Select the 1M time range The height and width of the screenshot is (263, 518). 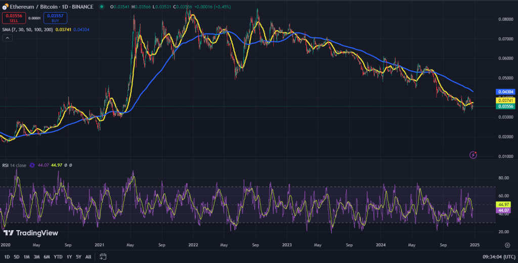pyautogui.click(x=26, y=257)
